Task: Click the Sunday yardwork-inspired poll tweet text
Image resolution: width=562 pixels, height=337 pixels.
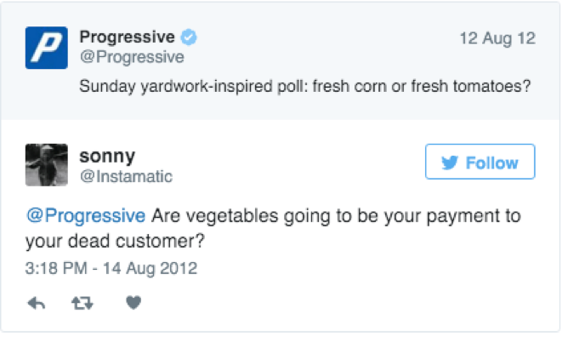Action: (304, 87)
